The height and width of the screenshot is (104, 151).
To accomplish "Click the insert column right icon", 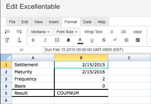I will pos(19,31).
